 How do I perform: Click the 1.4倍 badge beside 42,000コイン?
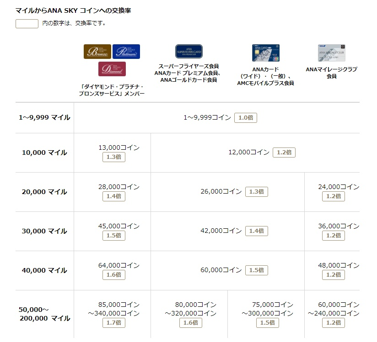pyautogui.click(x=257, y=231)
